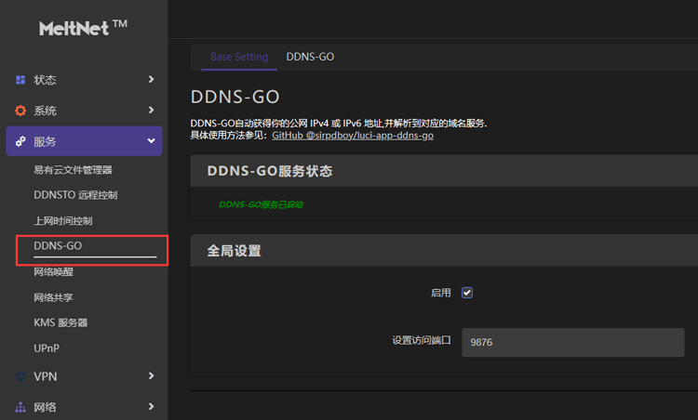Click the 全局设置 section header

pos(235,251)
